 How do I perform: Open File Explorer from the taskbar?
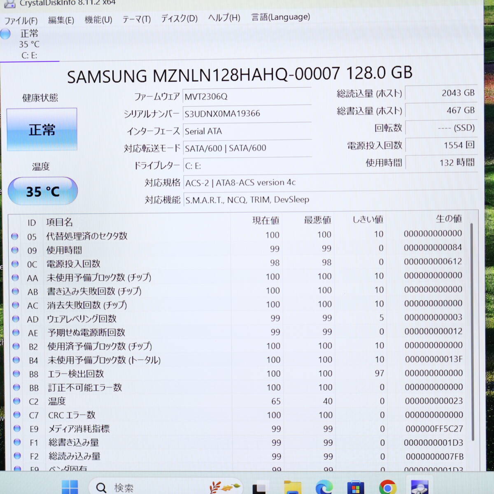click(x=293, y=487)
